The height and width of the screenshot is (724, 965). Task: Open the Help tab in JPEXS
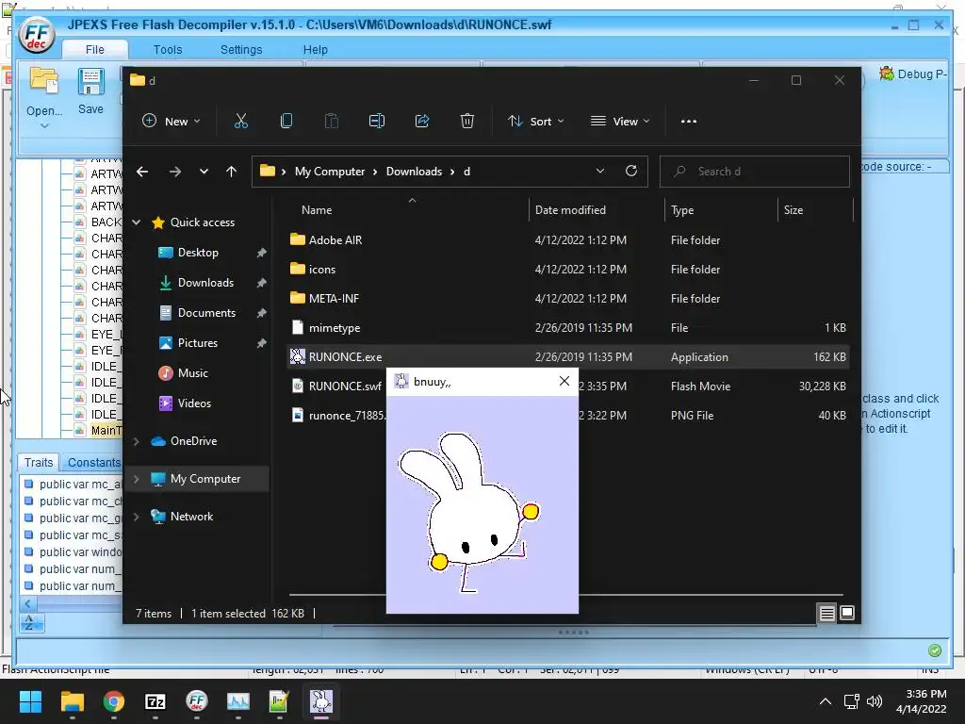[315, 49]
